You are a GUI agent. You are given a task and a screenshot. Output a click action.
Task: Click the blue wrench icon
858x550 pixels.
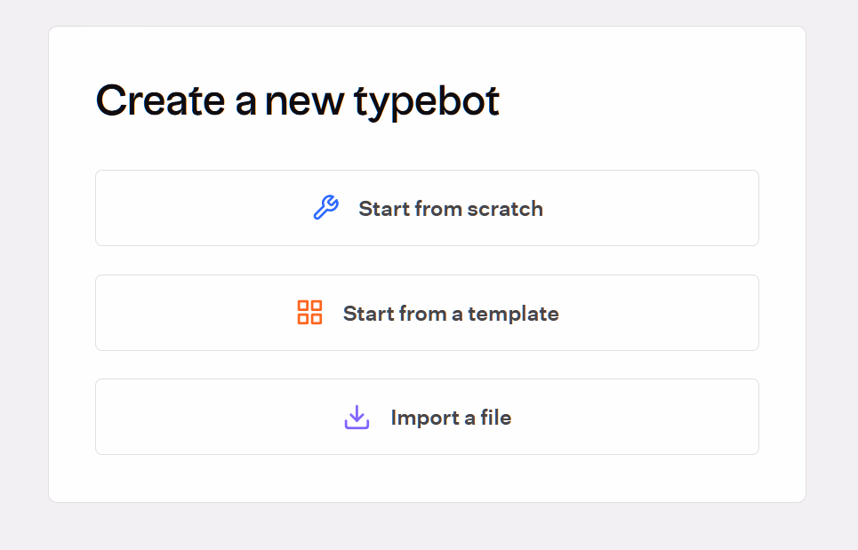(326, 209)
